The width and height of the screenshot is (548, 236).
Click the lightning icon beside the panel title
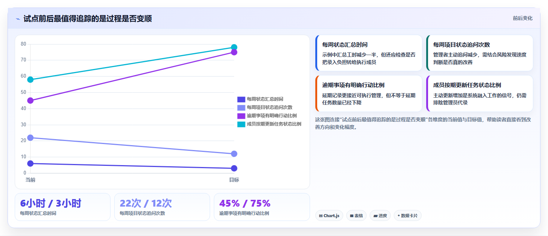pos(18,19)
